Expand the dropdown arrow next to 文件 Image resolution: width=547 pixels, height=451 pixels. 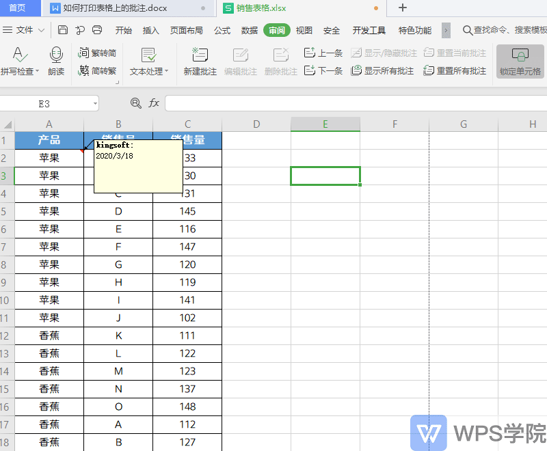[x=41, y=30]
